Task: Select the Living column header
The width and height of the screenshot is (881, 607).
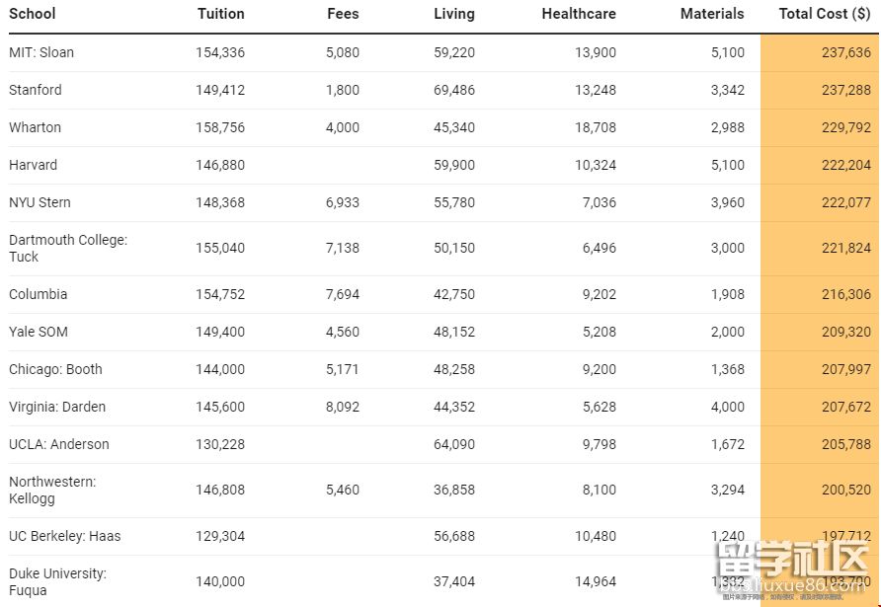Action: pos(453,14)
